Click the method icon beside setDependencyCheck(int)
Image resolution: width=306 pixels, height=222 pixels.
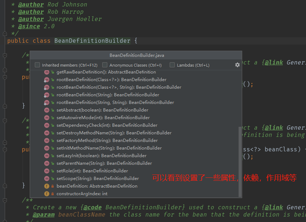[47, 125]
